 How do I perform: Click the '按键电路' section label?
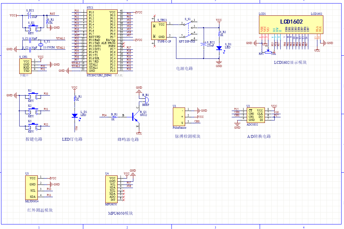pos(34,139)
